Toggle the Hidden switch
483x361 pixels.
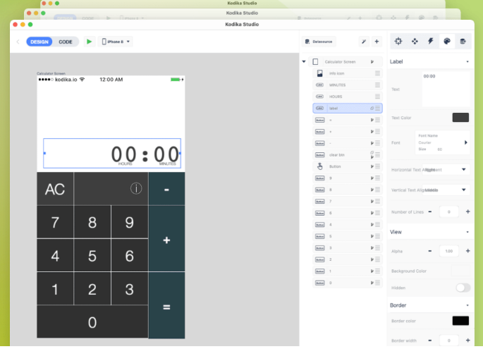[463, 288]
